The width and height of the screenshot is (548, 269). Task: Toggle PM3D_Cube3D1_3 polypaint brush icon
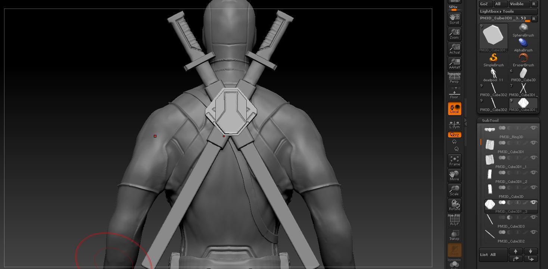pyautogui.click(x=526, y=202)
